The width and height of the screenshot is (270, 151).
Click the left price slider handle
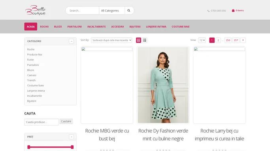pyautogui.click(x=29, y=147)
